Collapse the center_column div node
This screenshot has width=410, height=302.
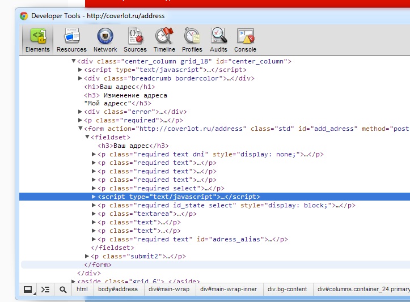74,61
